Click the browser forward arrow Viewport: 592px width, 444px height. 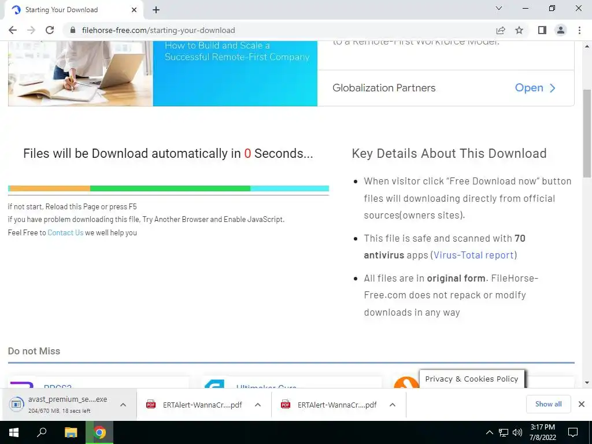pos(31,30)
